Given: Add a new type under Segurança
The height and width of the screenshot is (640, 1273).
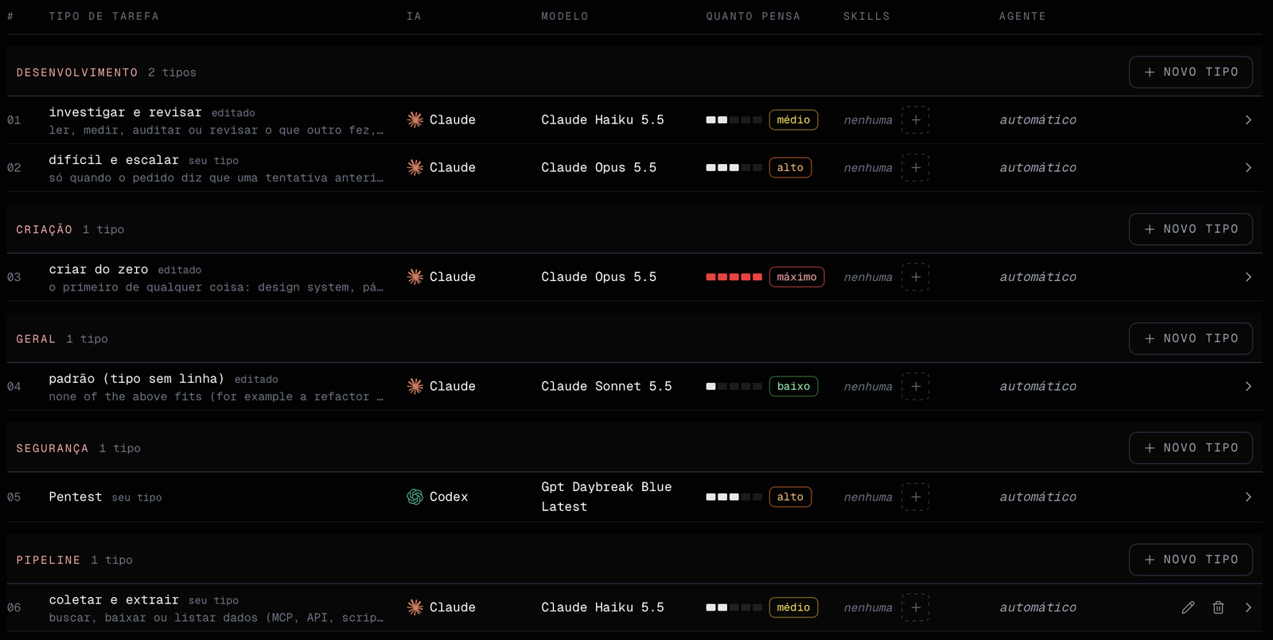Looking at the screenshot, I should tap(1190, 448).
